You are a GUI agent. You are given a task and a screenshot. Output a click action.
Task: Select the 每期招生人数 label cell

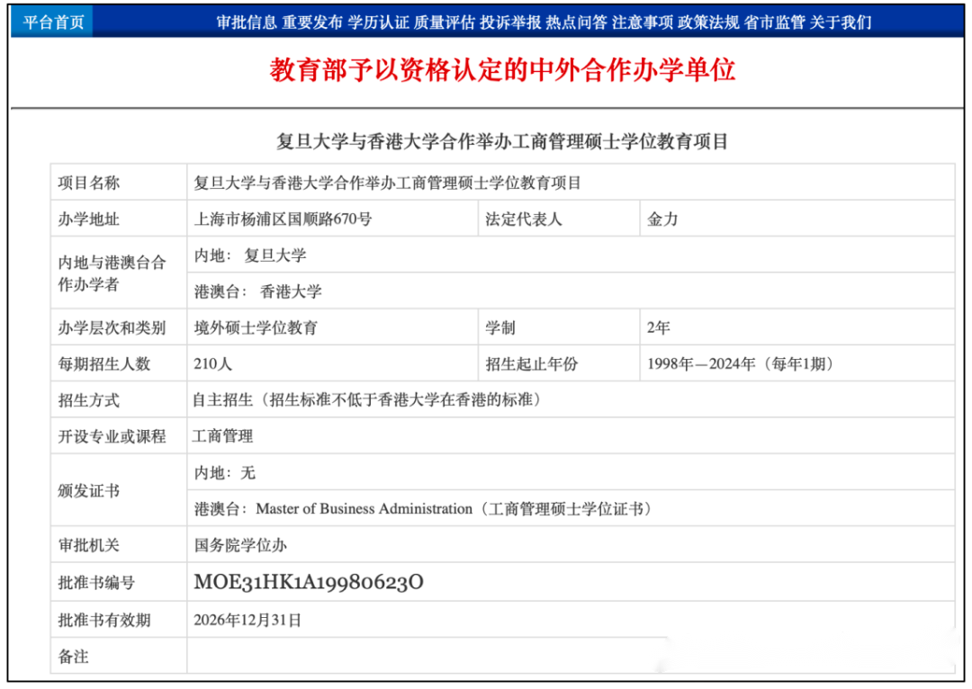click(119, 363)
